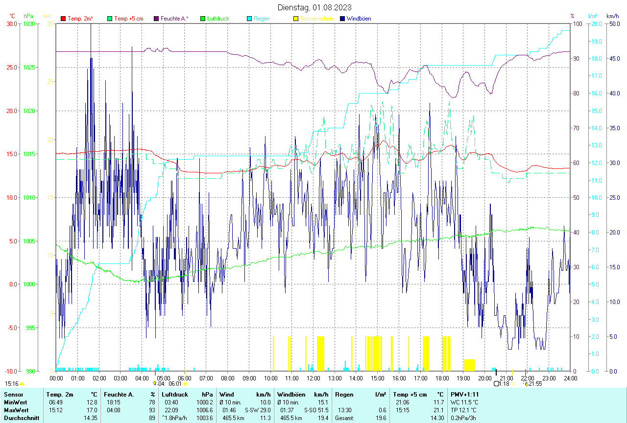
Task: Click the 'Temp. 2m' column header
Action: pos(60,394)
